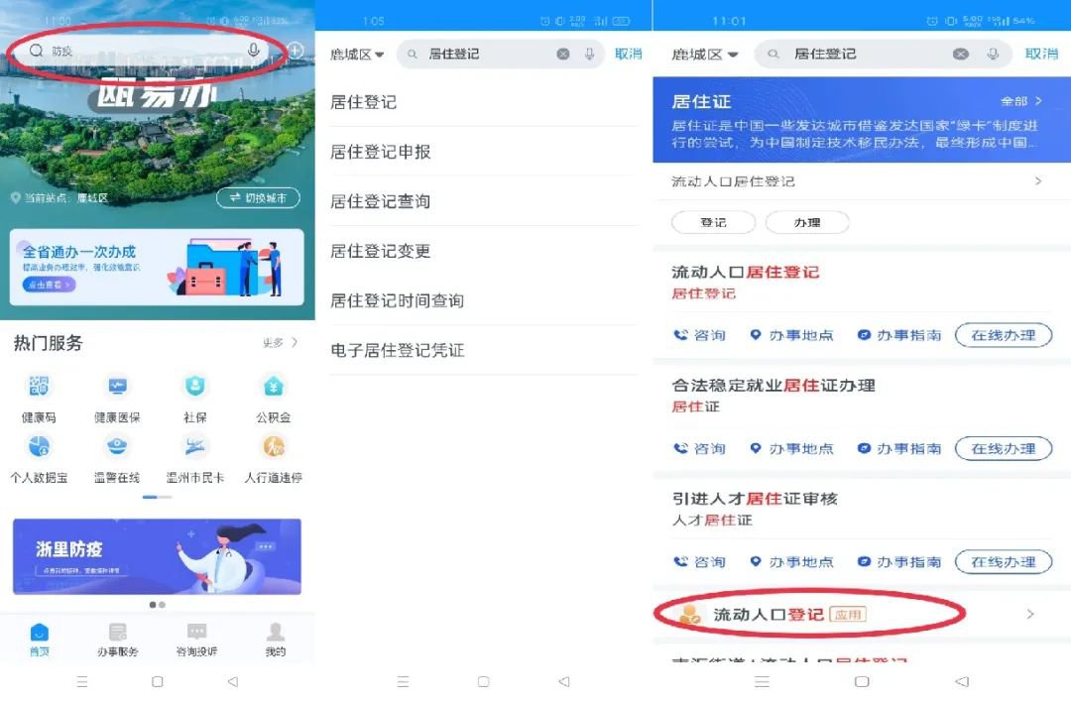Open 温警在线 police service icon
Image resolution: width=1071 pixels, height=701 pixels.
pyautogui.click(x=117, y=459)
